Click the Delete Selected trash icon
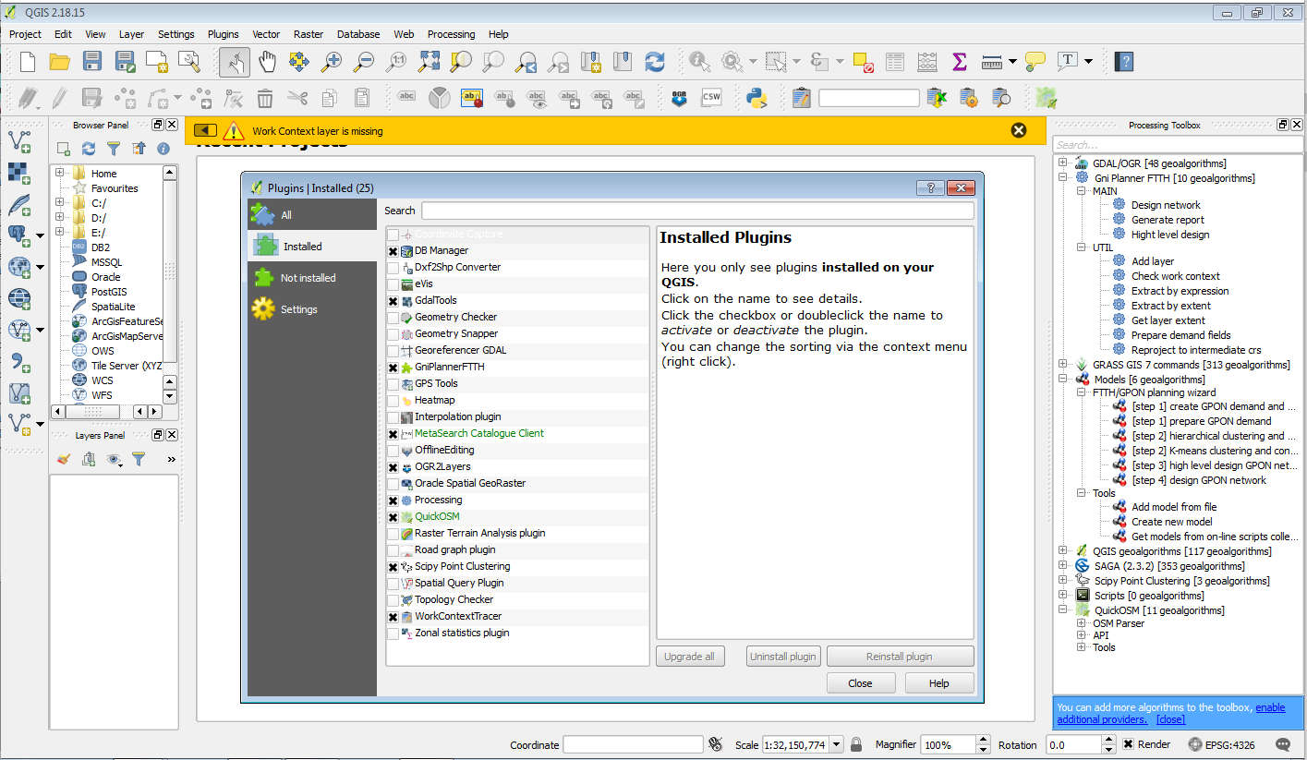Viewport: 1307px width, 760px height. tap(265, 97)
